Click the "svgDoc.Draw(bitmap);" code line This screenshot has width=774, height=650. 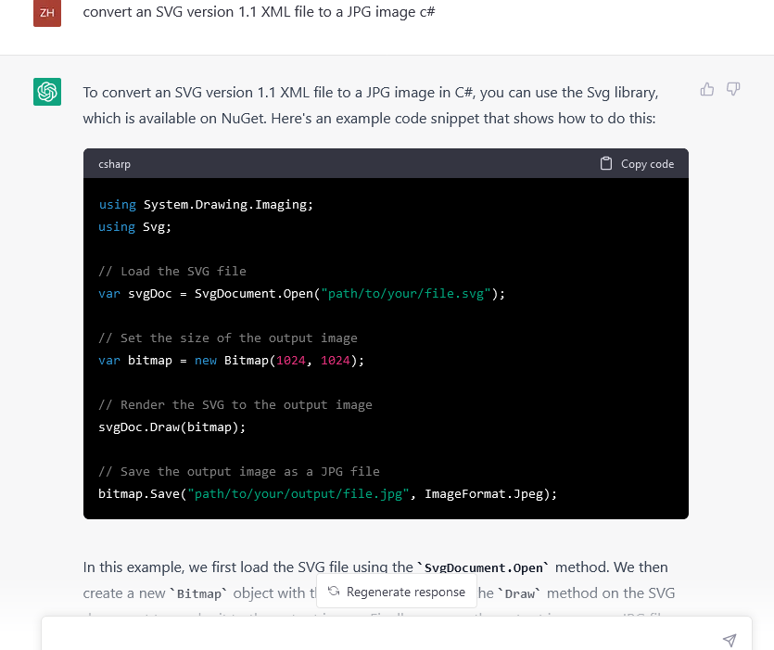point(172,427)
